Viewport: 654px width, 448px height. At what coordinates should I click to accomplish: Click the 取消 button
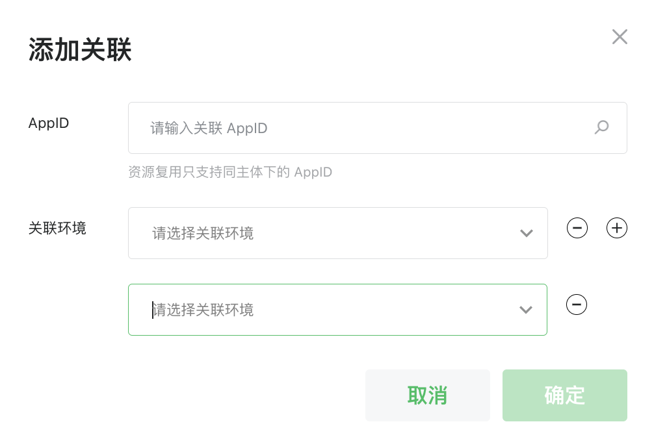pos(428,395)
